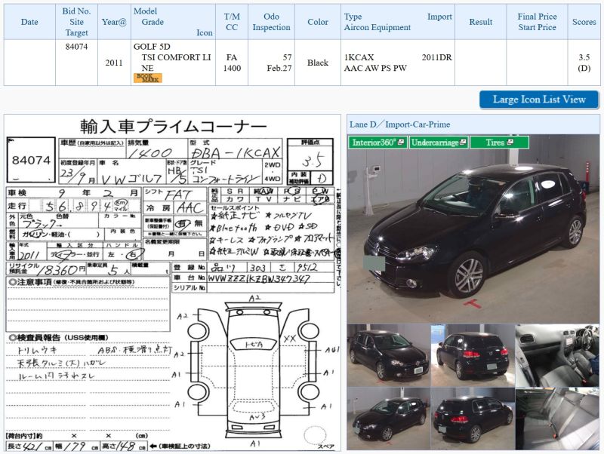Click the Large Icon List View button
The image size is (604, 454).
coord(539,100)
